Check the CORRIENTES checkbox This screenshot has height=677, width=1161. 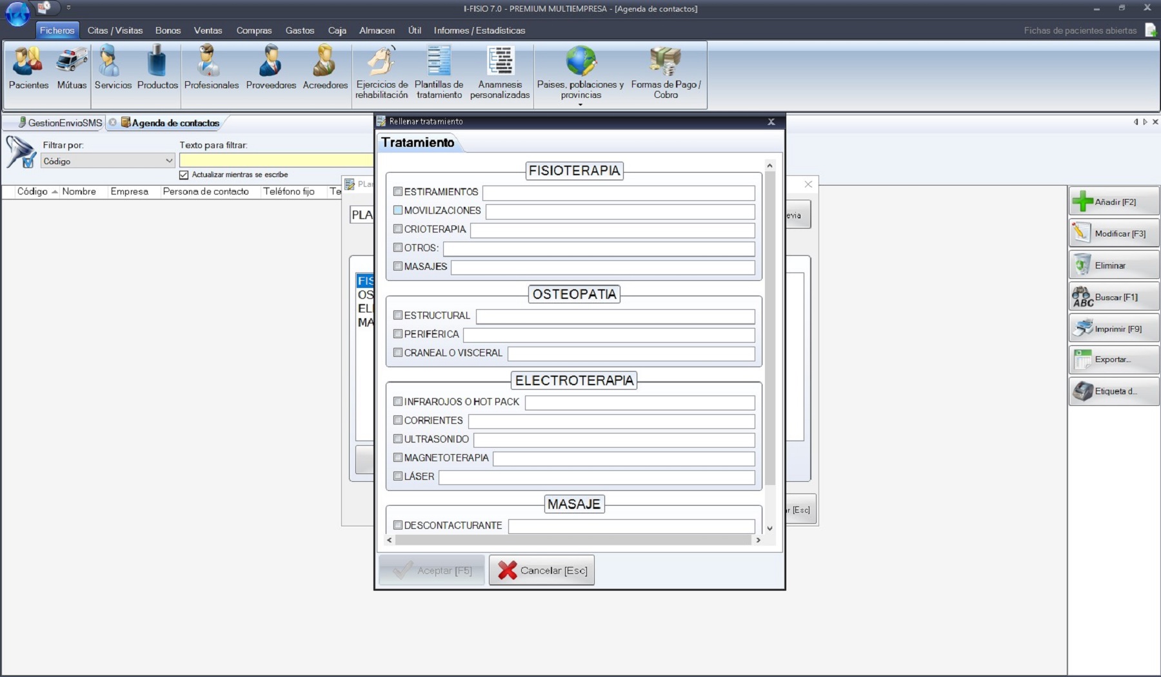[x=398, y=420]
